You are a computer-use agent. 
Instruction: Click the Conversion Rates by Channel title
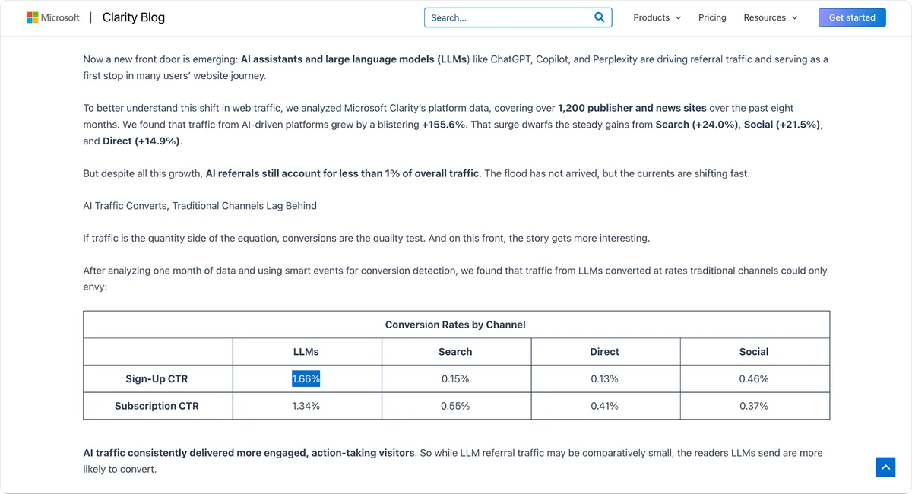point(455,325)
